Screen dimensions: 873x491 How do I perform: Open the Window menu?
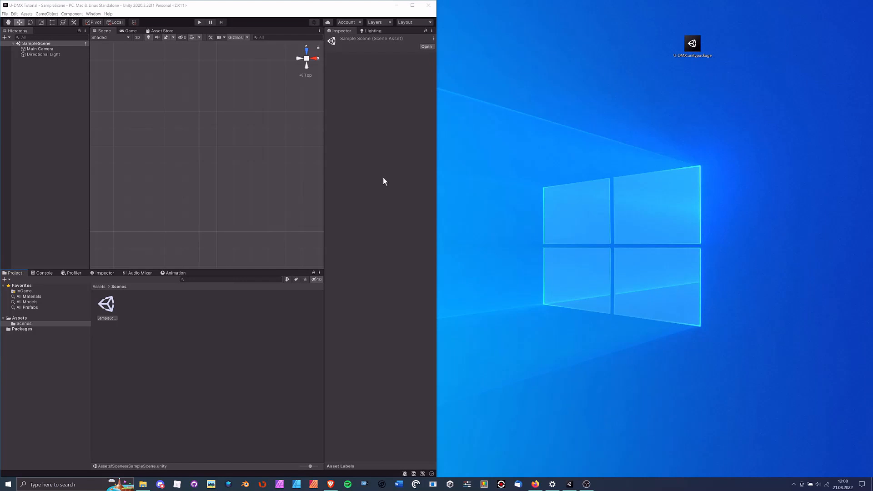click(93, 14)
